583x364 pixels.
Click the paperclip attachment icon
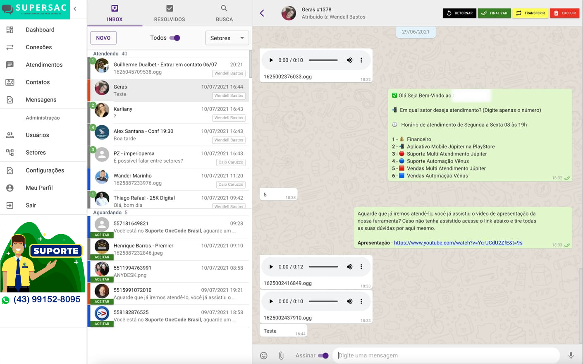[281, 355]
